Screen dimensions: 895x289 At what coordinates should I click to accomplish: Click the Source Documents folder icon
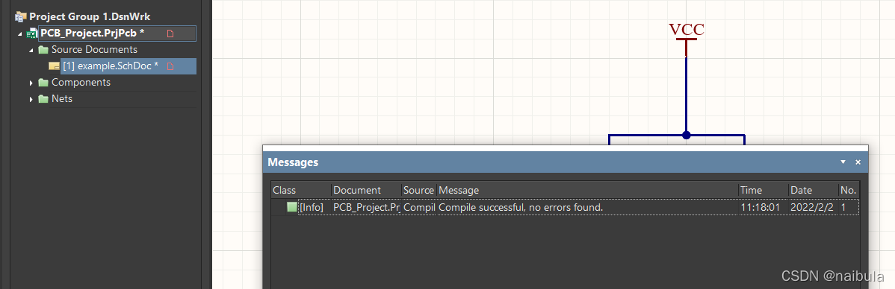tap(43, 49)
